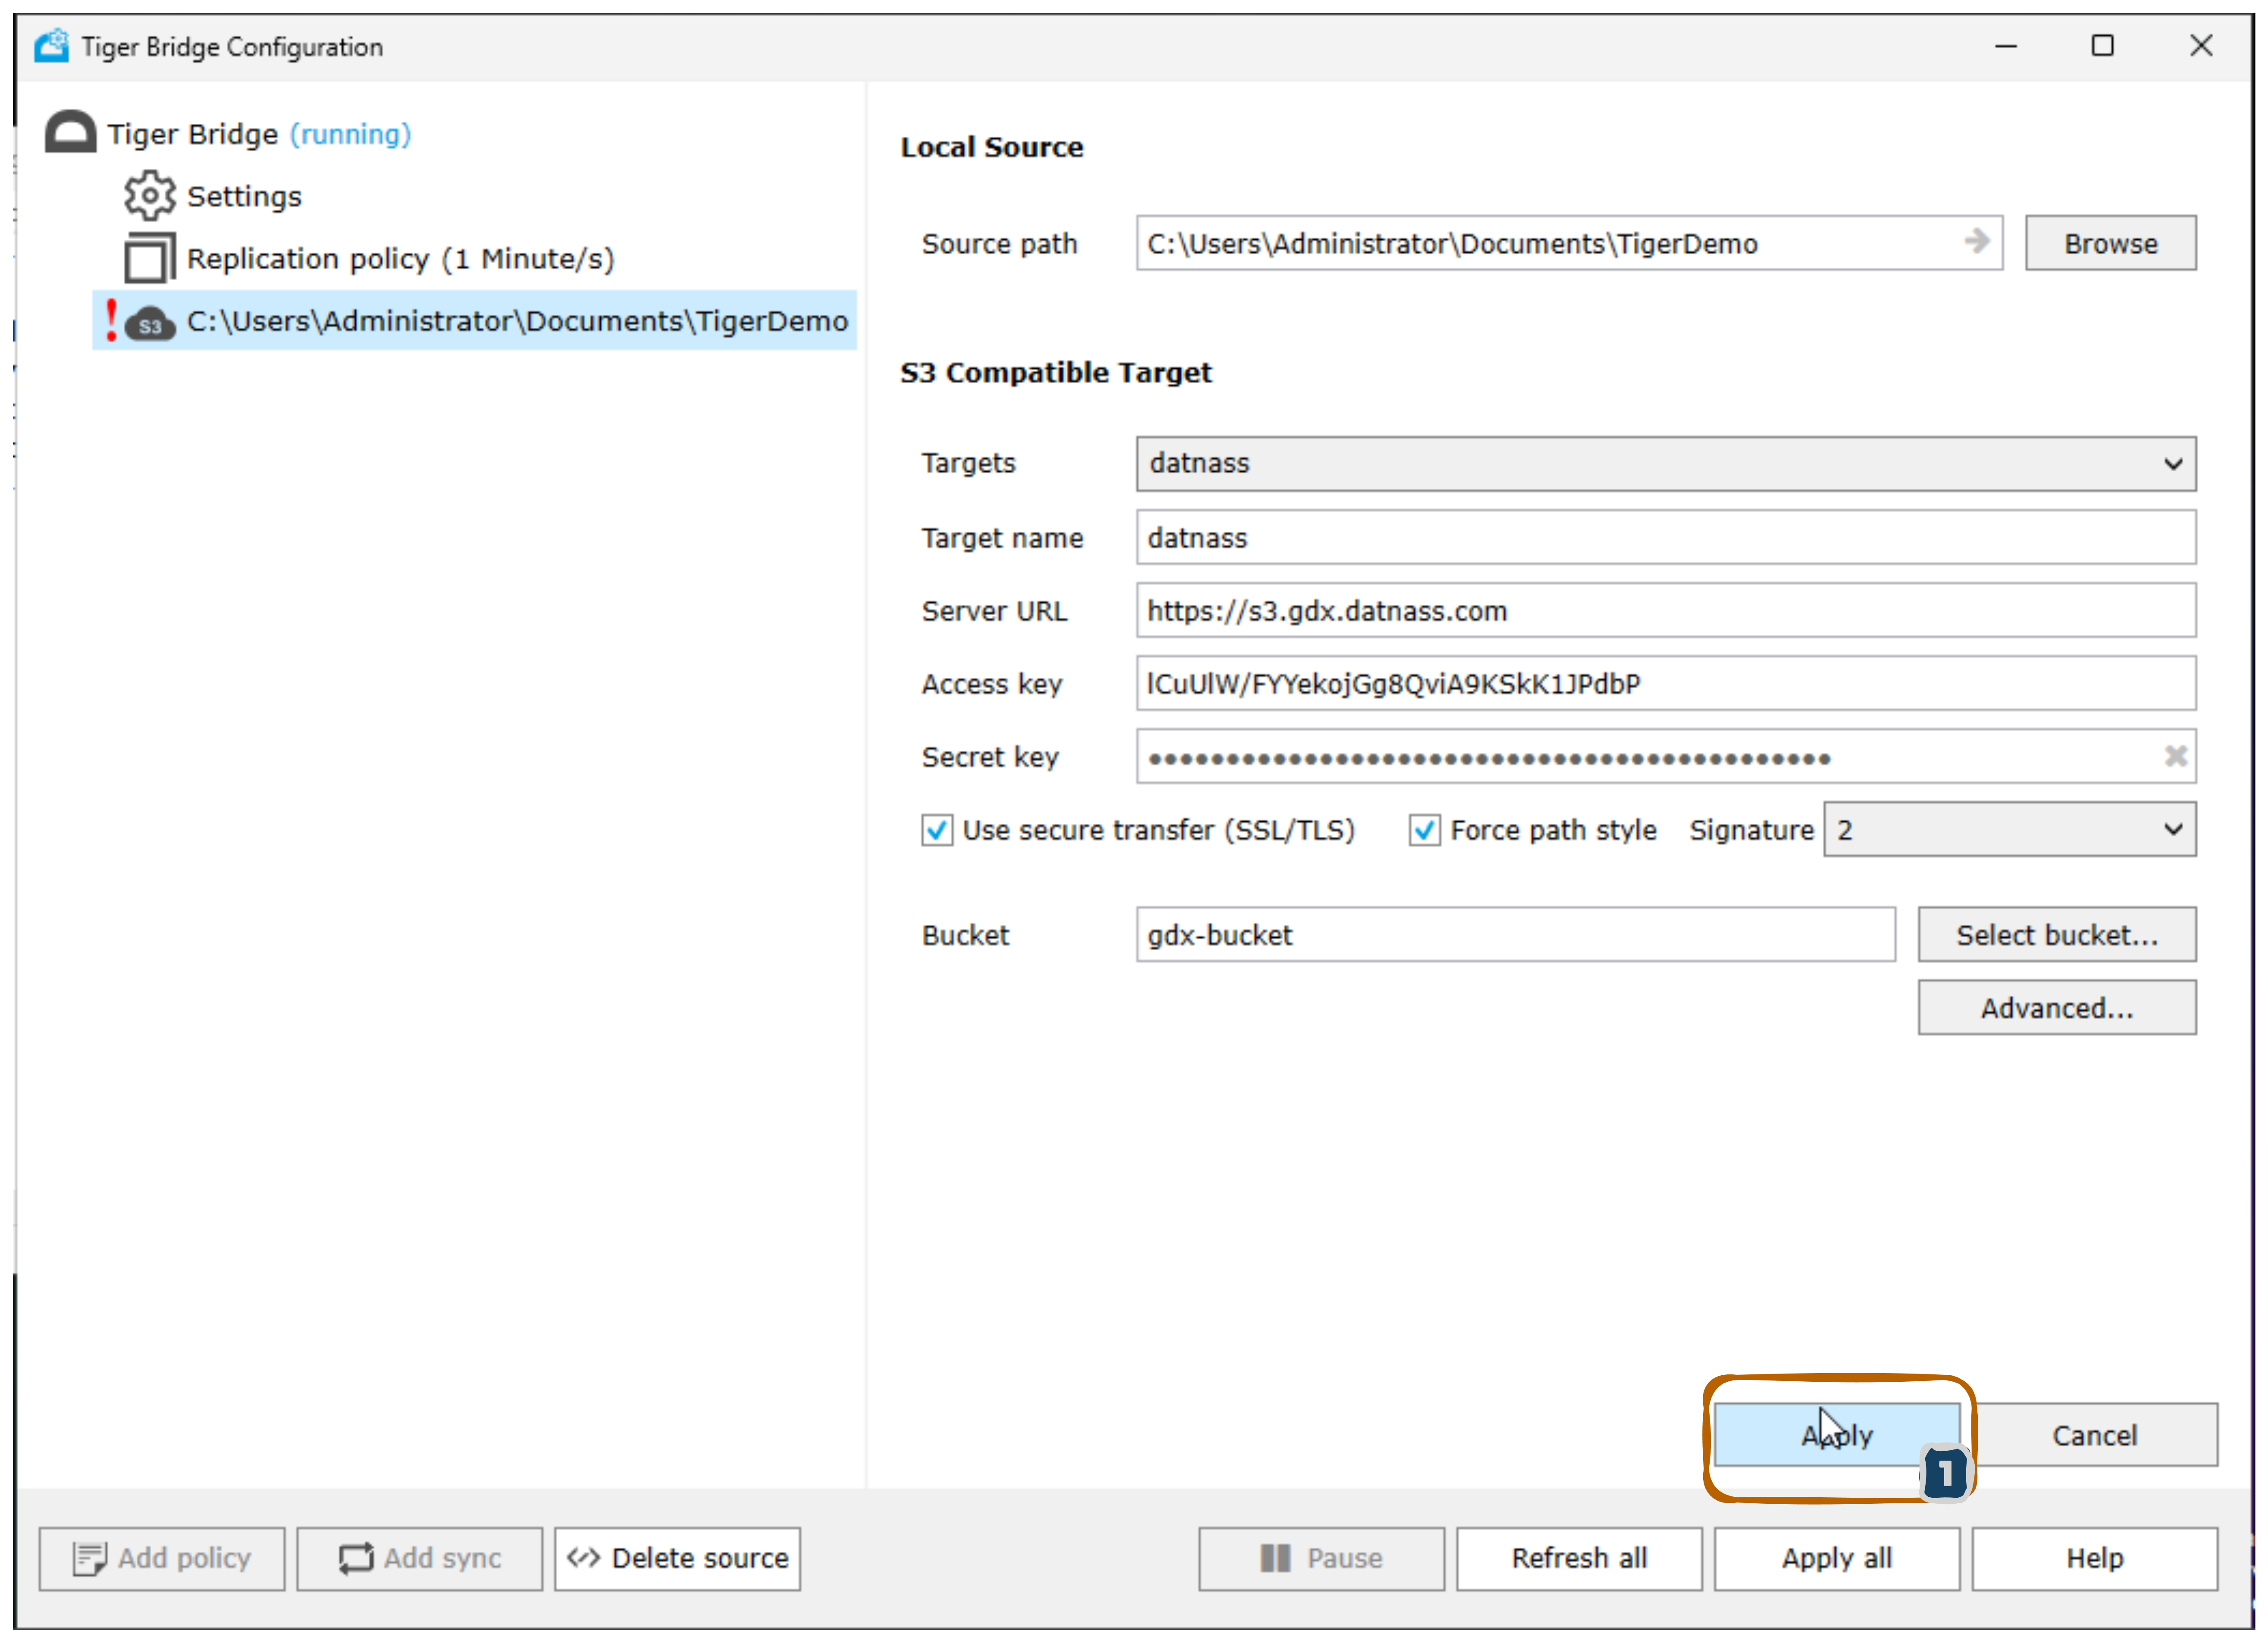Select the TigerDemo source tree item
The width and height of the screenshot is (2268, 1643).
(517, 321)
